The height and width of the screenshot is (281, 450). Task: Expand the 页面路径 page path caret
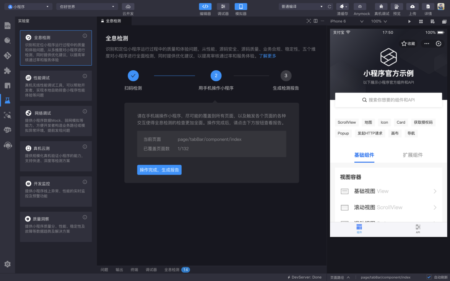coord(348,277)
